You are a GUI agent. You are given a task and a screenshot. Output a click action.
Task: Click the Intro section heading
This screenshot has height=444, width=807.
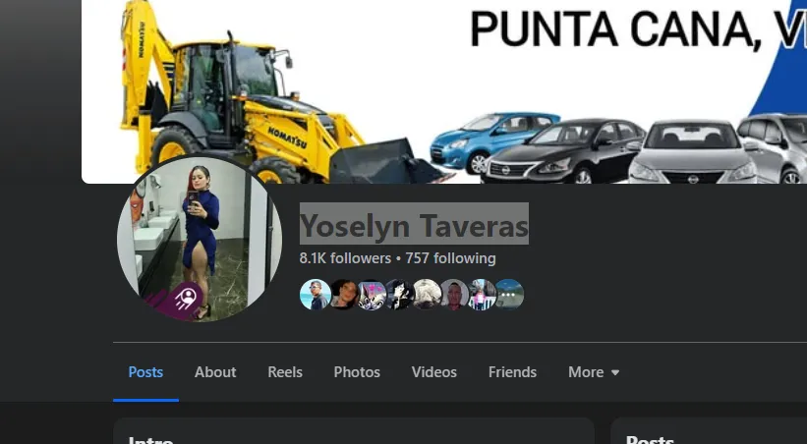(x=150, y=440)
